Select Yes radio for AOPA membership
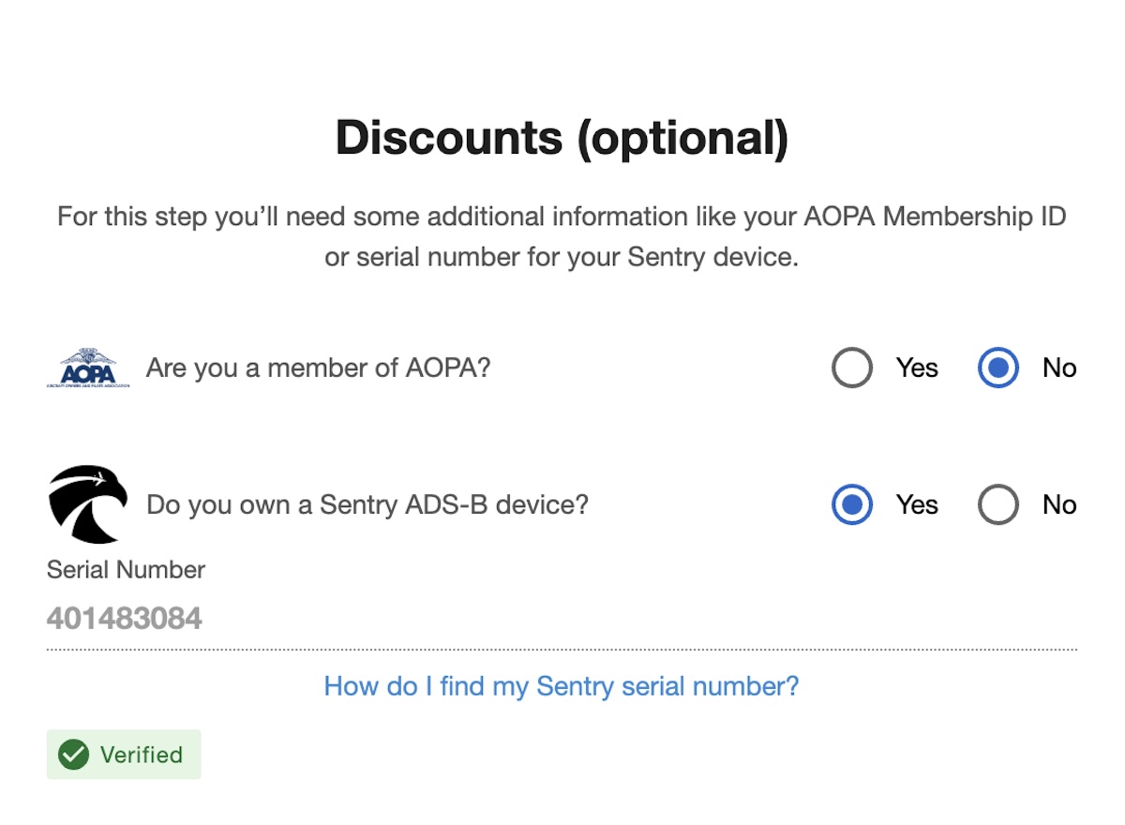Screen dimensions: 1125x825 [852, 368]
